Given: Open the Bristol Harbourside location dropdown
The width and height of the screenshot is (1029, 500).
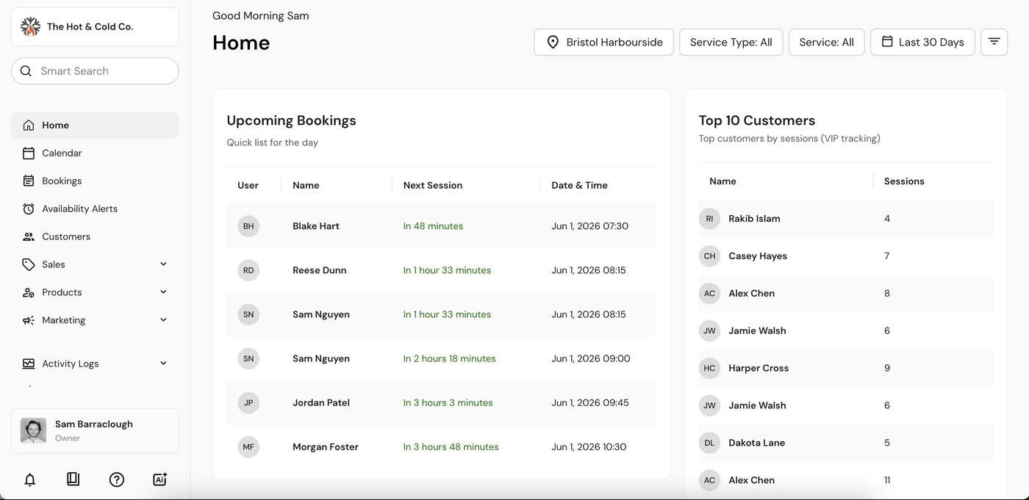Looking at the screenshot, I should coord(603,42).
